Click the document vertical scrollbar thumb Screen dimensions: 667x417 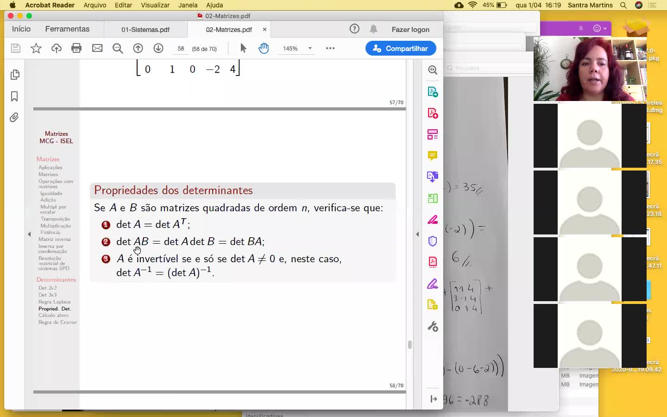click(409, 345)
